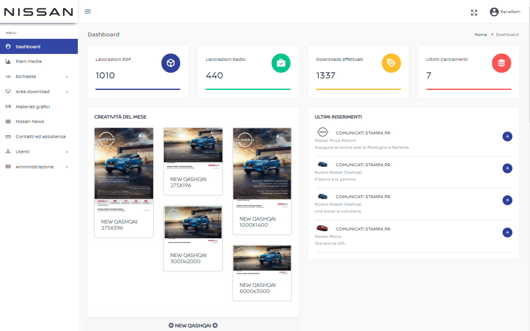Open Nissan News menu item

click(39, 122)
